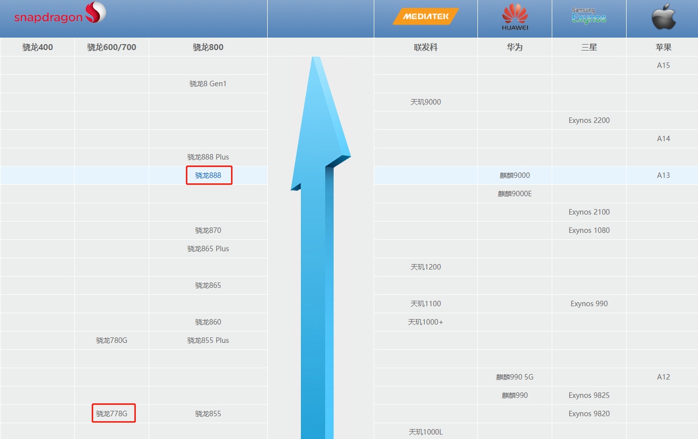Click the plain 骁龙865 cell

[x=208, y=285]
